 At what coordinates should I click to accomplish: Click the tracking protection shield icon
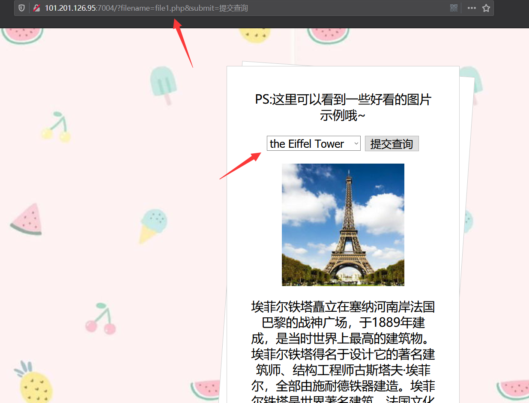[21, 8]
